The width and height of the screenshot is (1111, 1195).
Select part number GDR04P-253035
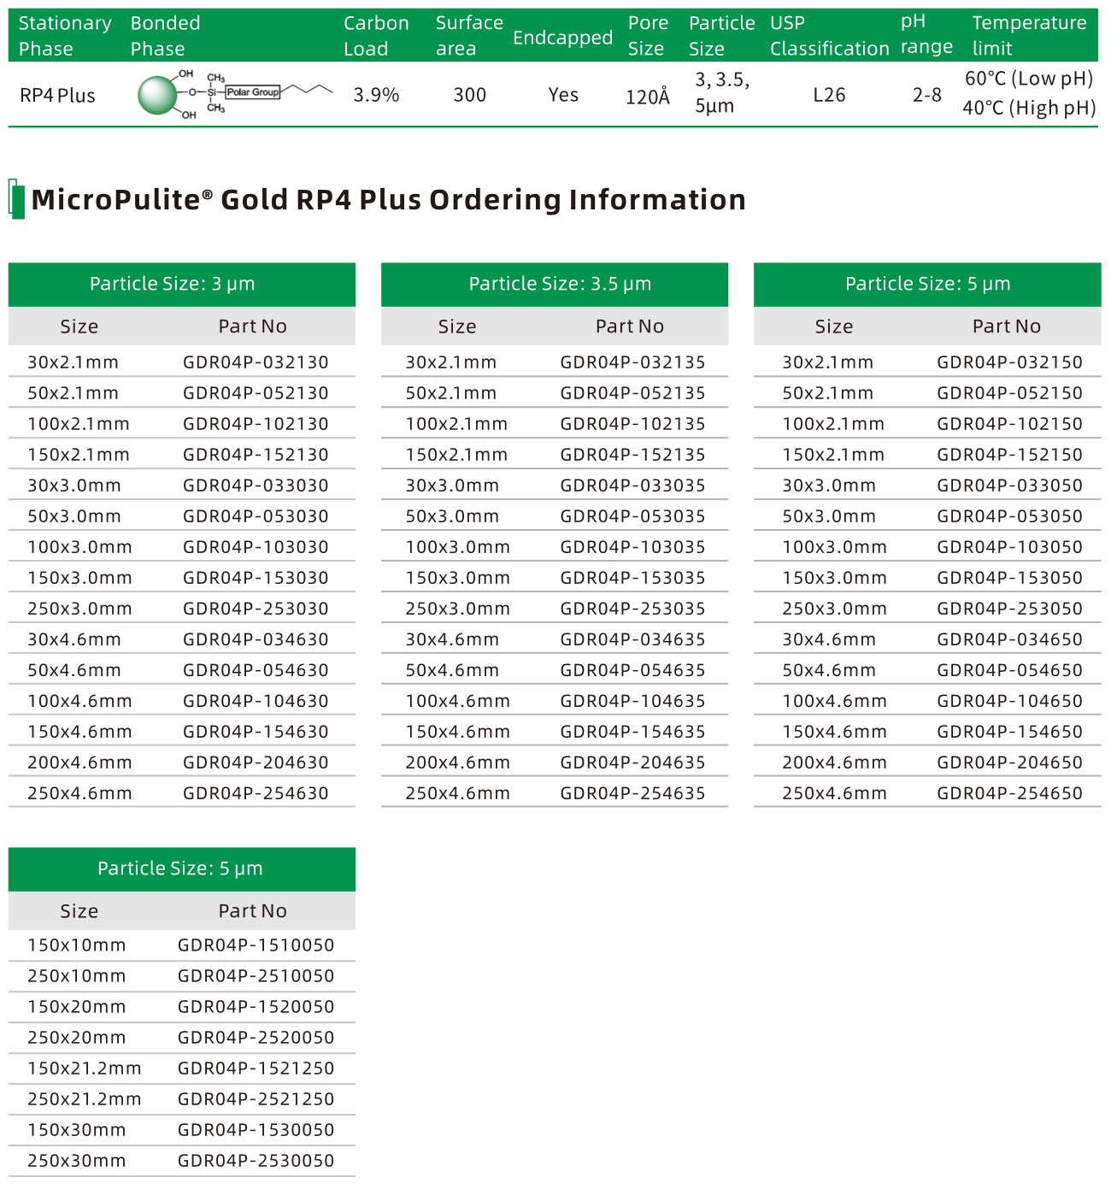click(633, 609)
